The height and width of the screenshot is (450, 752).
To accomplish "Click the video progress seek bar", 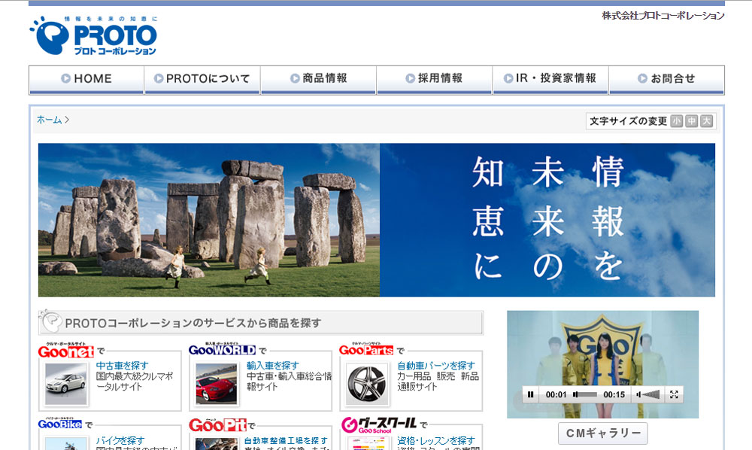I will (585, 395).
